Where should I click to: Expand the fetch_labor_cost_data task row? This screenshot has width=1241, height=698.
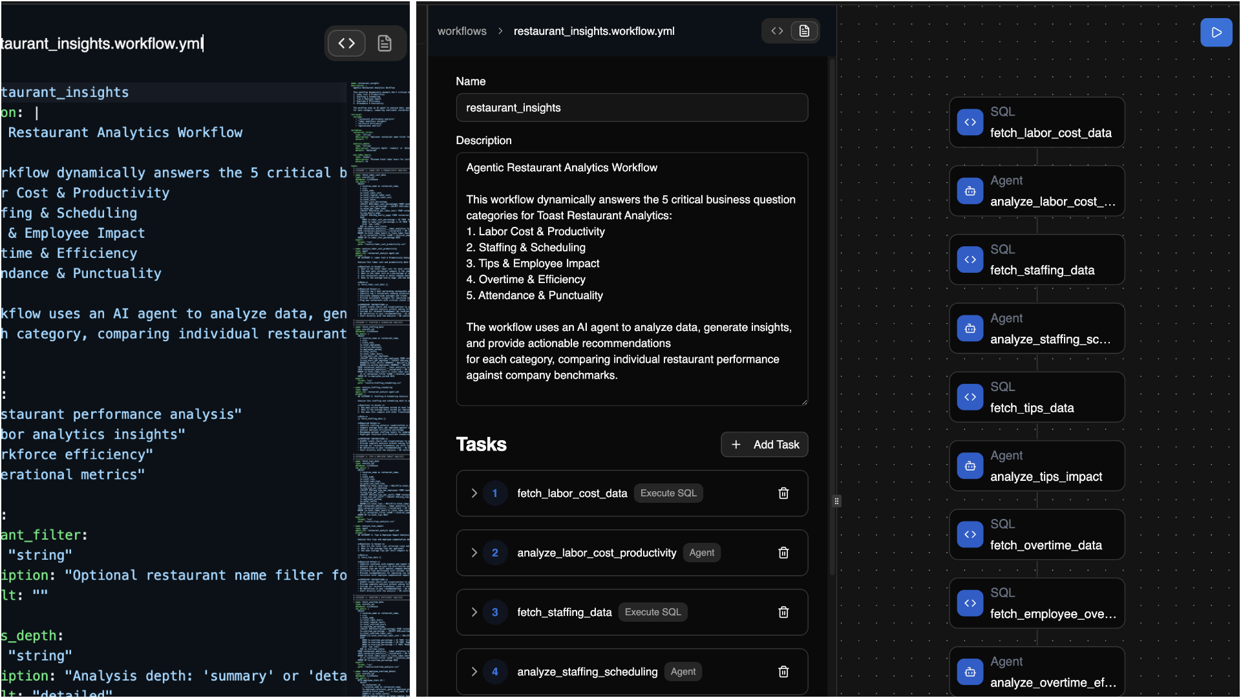pos(474,493)
